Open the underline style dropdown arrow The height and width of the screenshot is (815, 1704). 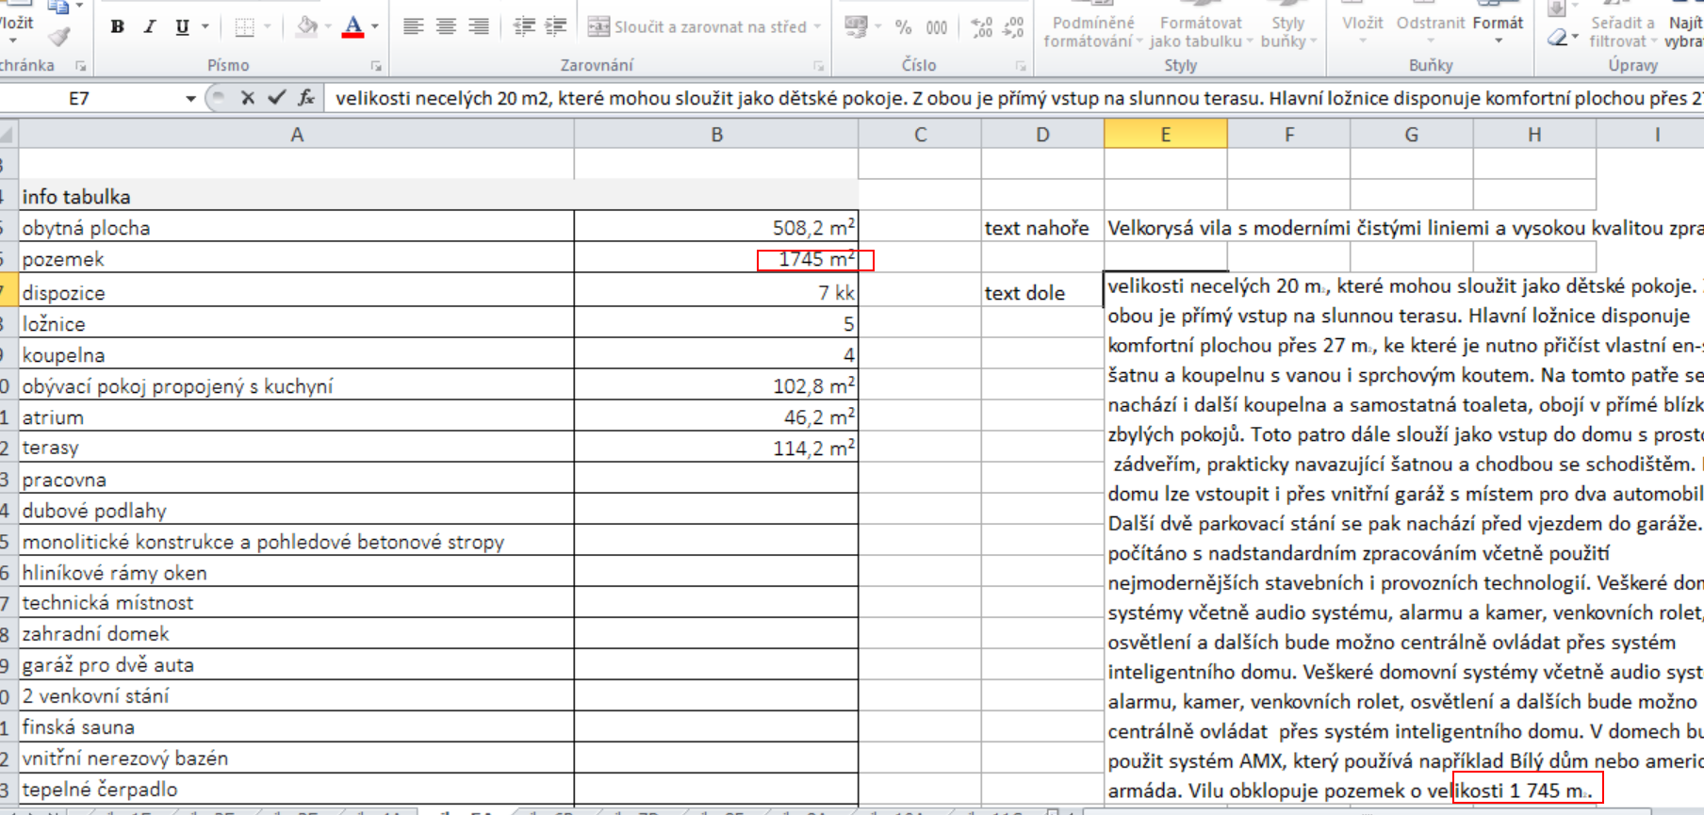(205, 27)
